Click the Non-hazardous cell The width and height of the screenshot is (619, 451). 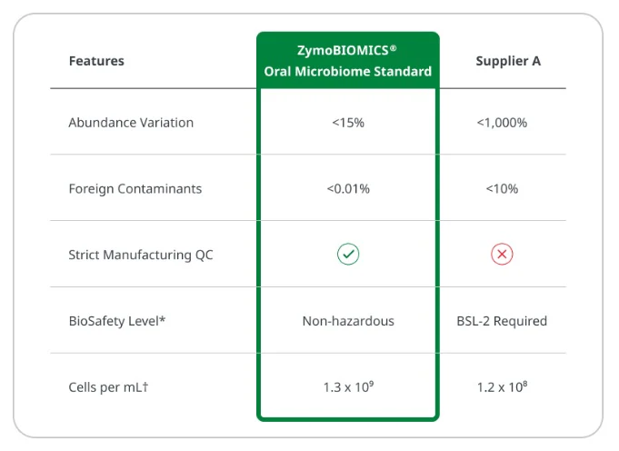(348, 321)
